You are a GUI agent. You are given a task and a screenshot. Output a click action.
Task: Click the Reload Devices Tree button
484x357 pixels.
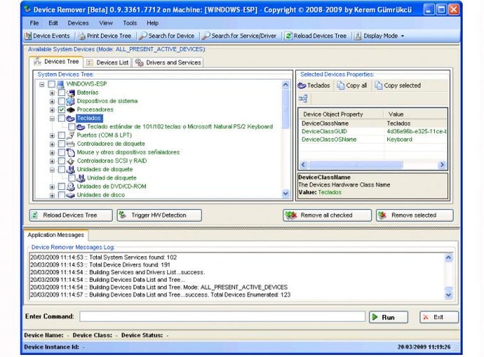70,215
